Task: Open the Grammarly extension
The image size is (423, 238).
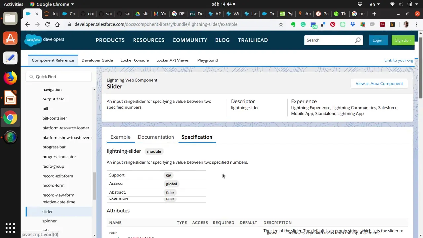Action: (x=303, y=24)
